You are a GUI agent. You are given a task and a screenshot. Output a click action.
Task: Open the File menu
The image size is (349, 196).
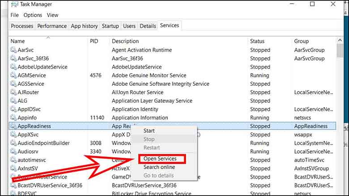pyautogui.click(x=15, y=15)
